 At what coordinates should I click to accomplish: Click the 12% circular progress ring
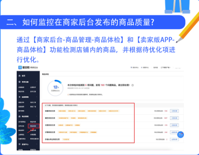tap(55, 88)
